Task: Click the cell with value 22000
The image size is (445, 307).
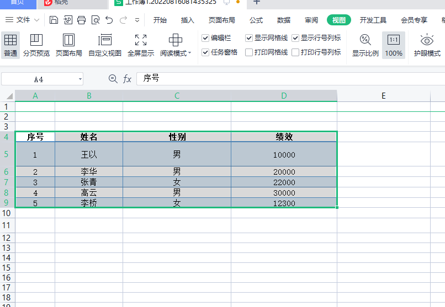Action: click(284, 182)
